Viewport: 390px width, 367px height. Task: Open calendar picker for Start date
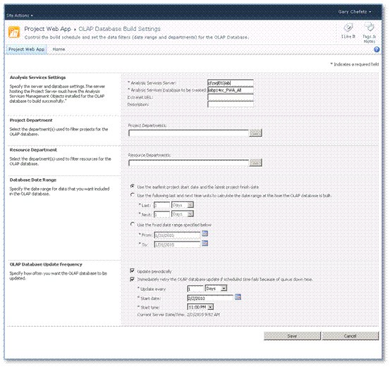pos(238,297)
